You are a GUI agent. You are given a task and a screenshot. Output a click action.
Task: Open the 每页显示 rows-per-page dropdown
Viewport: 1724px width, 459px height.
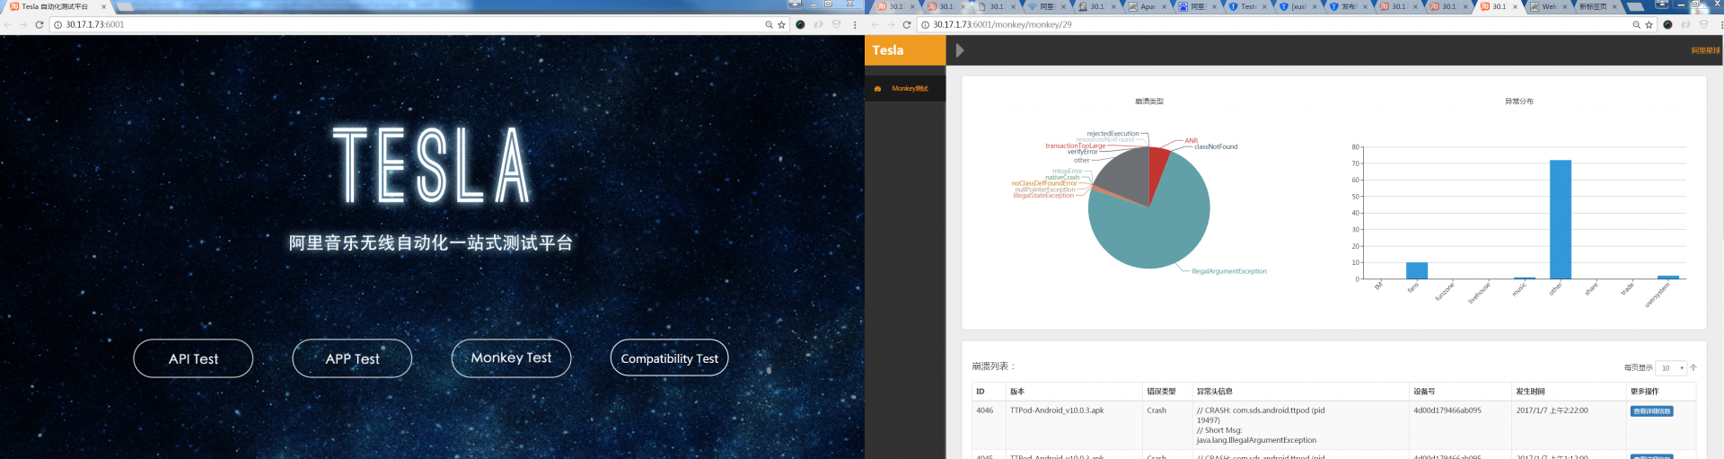(1671, 367)
